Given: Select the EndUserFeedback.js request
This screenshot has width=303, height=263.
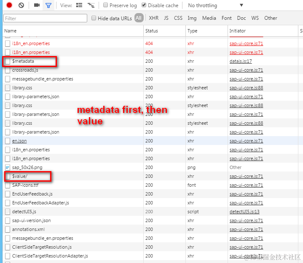Looking at the screenshot, I should [x=32, y=194].
